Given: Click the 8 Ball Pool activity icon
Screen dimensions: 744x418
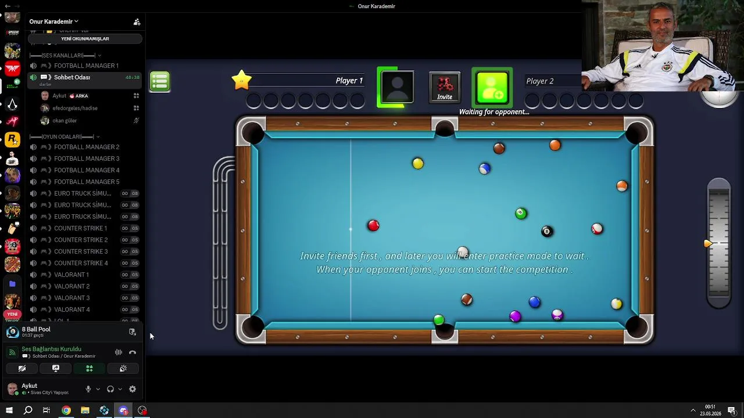Looking at the screenshot, I should coord(12,331).
